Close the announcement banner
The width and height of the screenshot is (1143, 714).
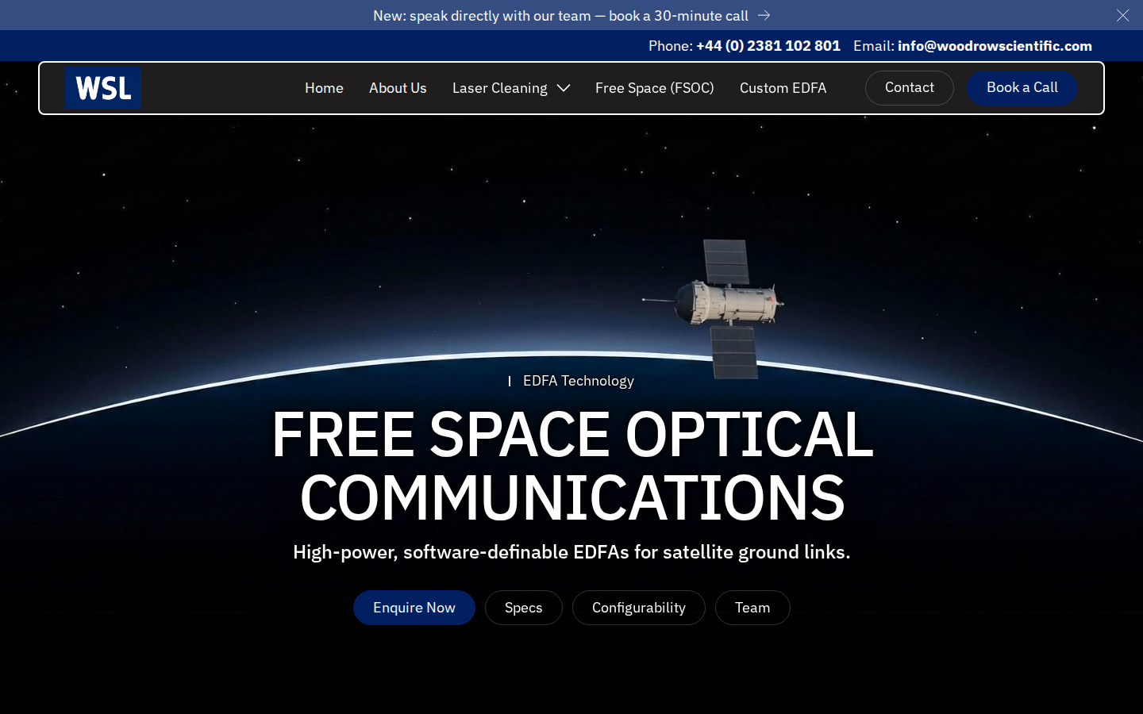point(1122,15)
